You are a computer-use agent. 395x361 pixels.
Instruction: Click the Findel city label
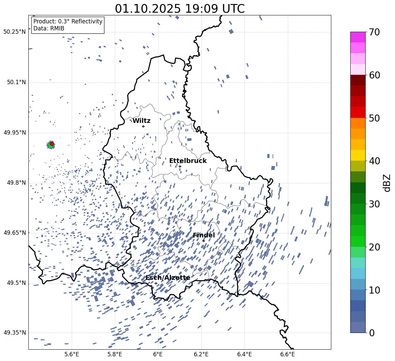[204, 235]
